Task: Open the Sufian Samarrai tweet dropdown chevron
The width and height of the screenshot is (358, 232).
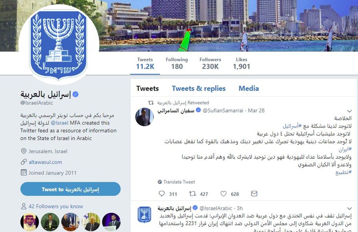Action: pos(349,111)
